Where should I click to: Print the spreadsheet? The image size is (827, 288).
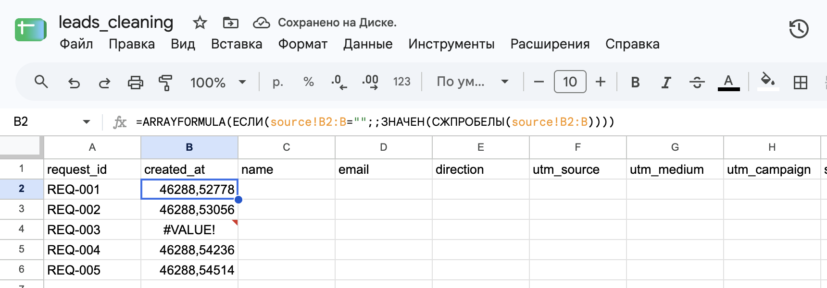click(135, 83)
